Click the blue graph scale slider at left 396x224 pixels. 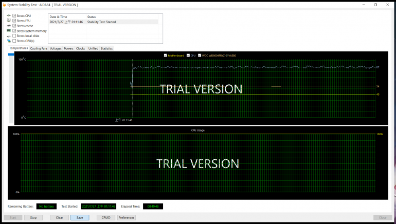pos(10,87)
